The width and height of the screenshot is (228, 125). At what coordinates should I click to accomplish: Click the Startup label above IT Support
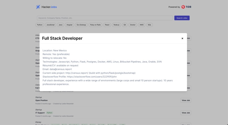[38, 110]
